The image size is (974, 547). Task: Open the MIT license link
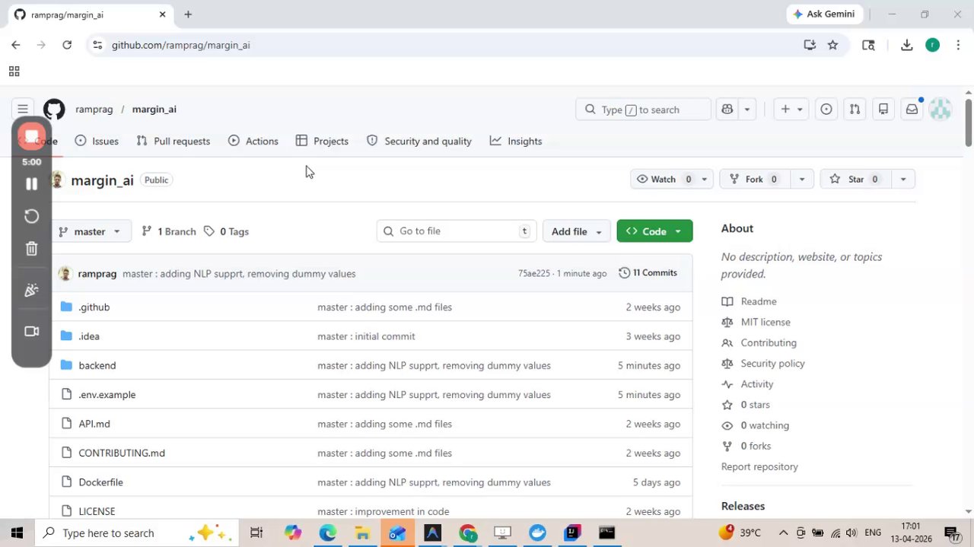coord(765,322)
